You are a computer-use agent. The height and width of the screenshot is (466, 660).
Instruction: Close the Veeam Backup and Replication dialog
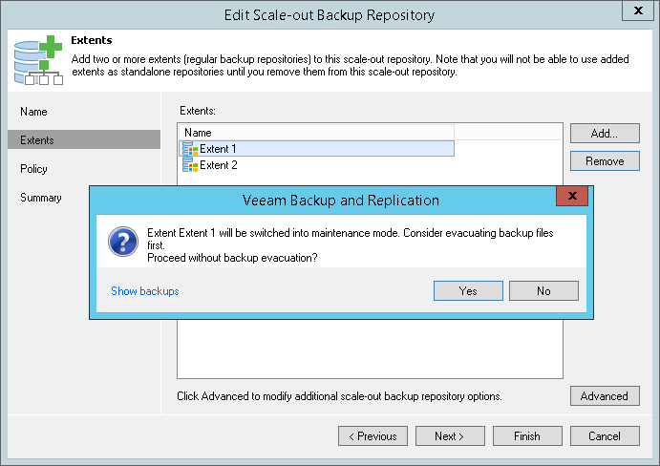[x=571, y=198]
